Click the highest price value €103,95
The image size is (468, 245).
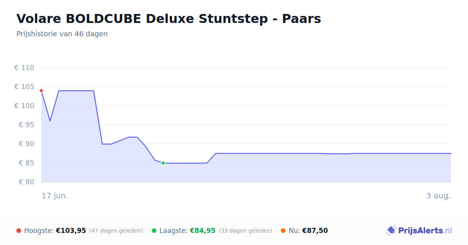71,231
